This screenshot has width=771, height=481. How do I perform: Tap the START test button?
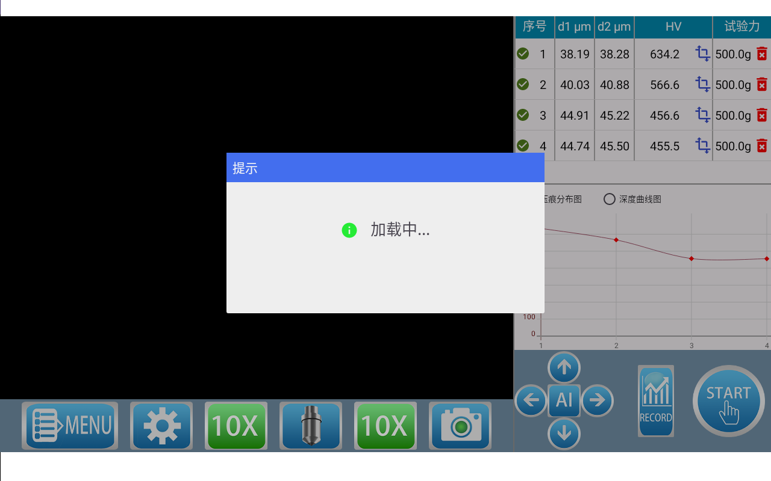pos(729,401)
